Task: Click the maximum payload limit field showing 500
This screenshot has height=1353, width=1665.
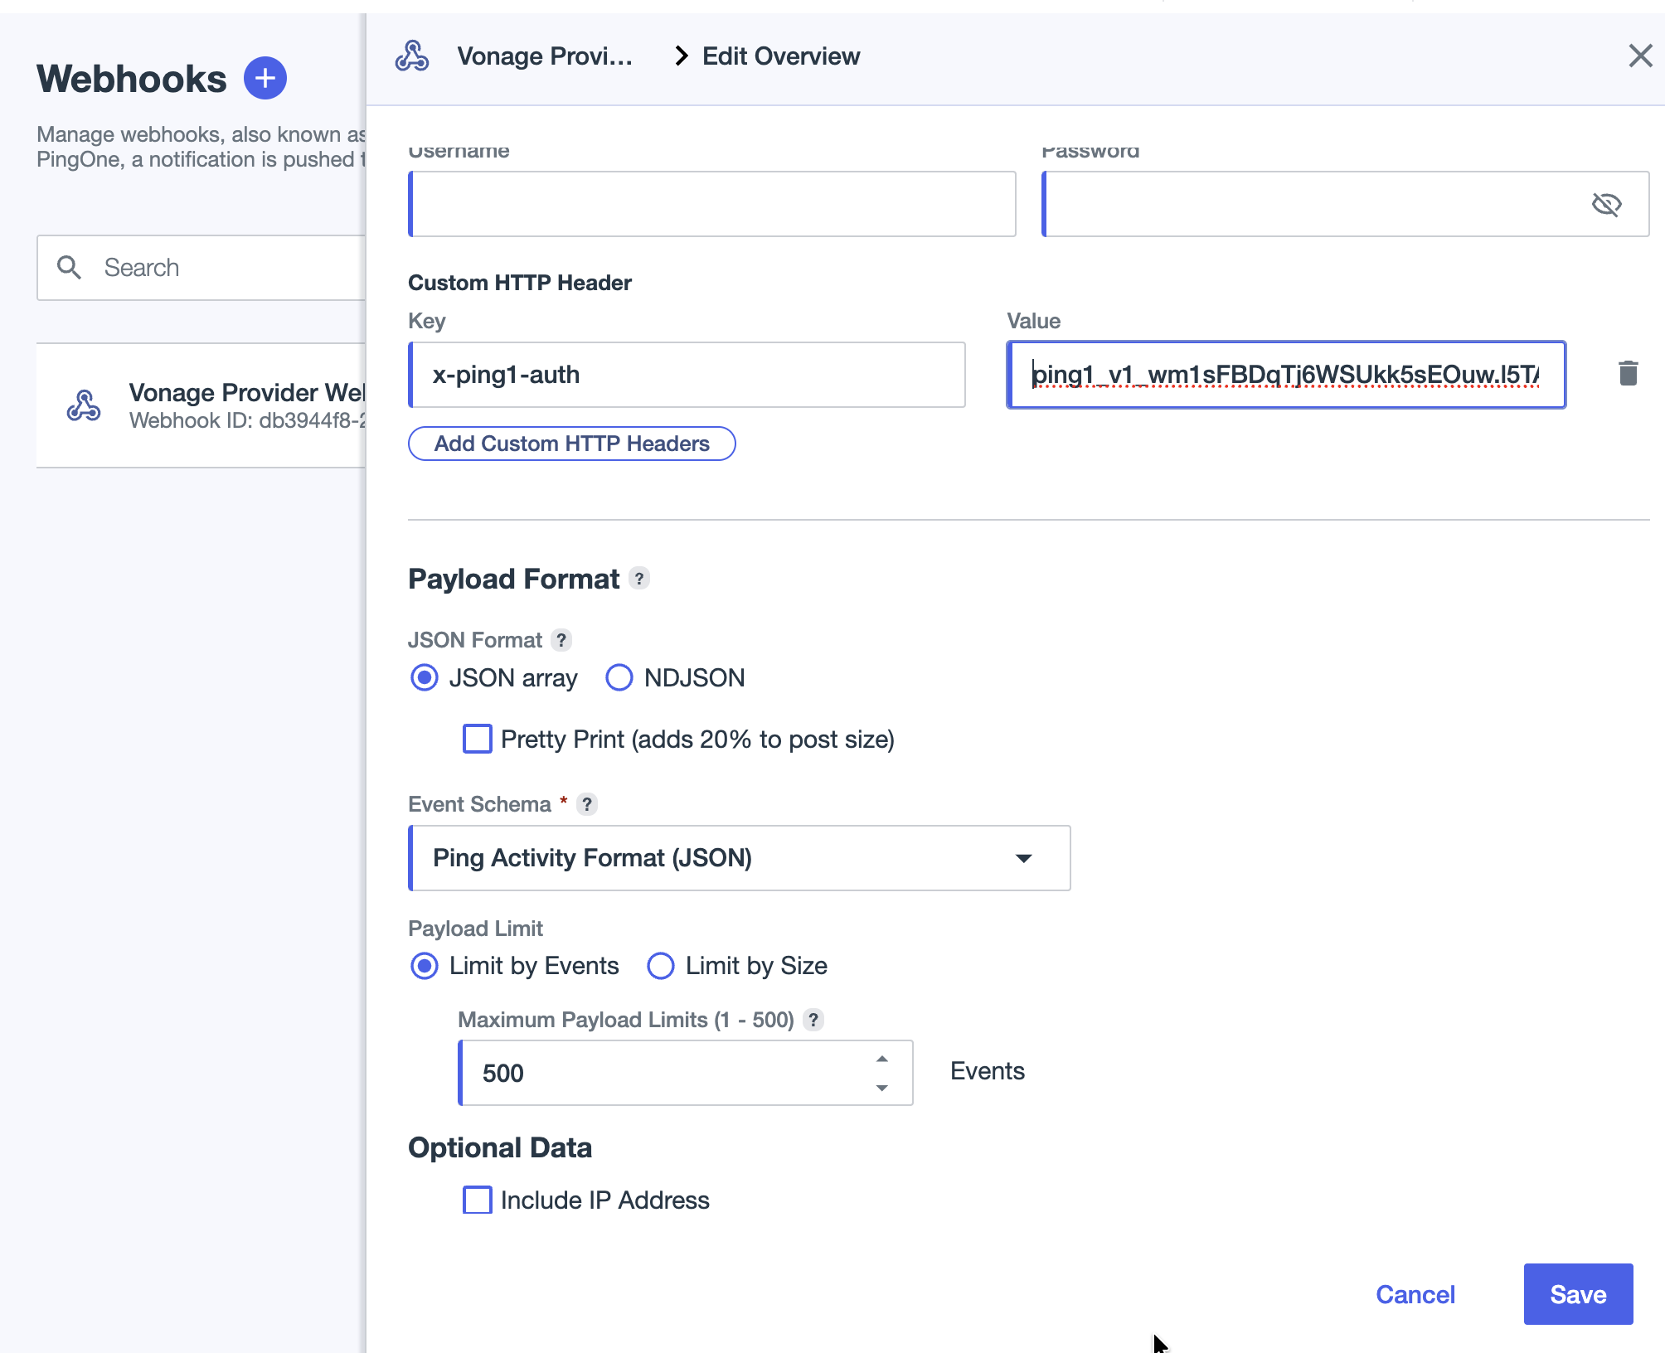Action: (686, 1073)
